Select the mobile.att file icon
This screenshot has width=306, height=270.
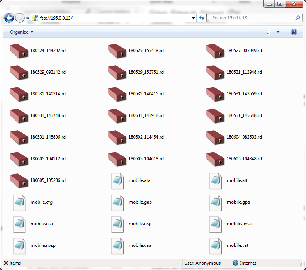point(216,181)
